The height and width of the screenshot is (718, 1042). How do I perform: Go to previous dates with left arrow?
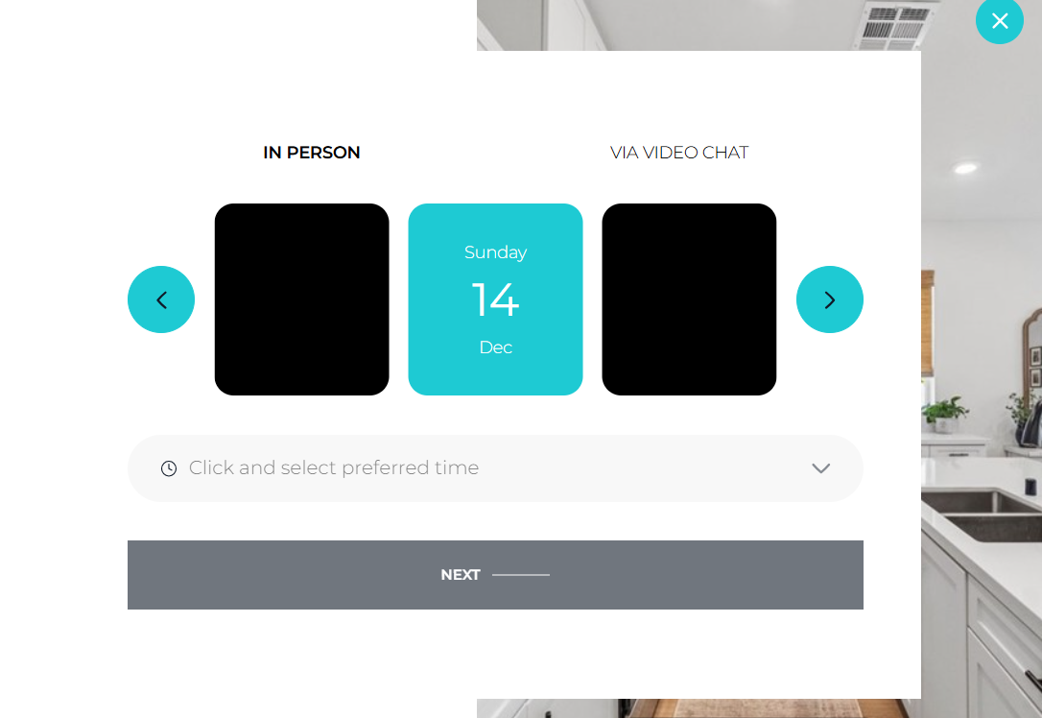(x=161, y=299)
